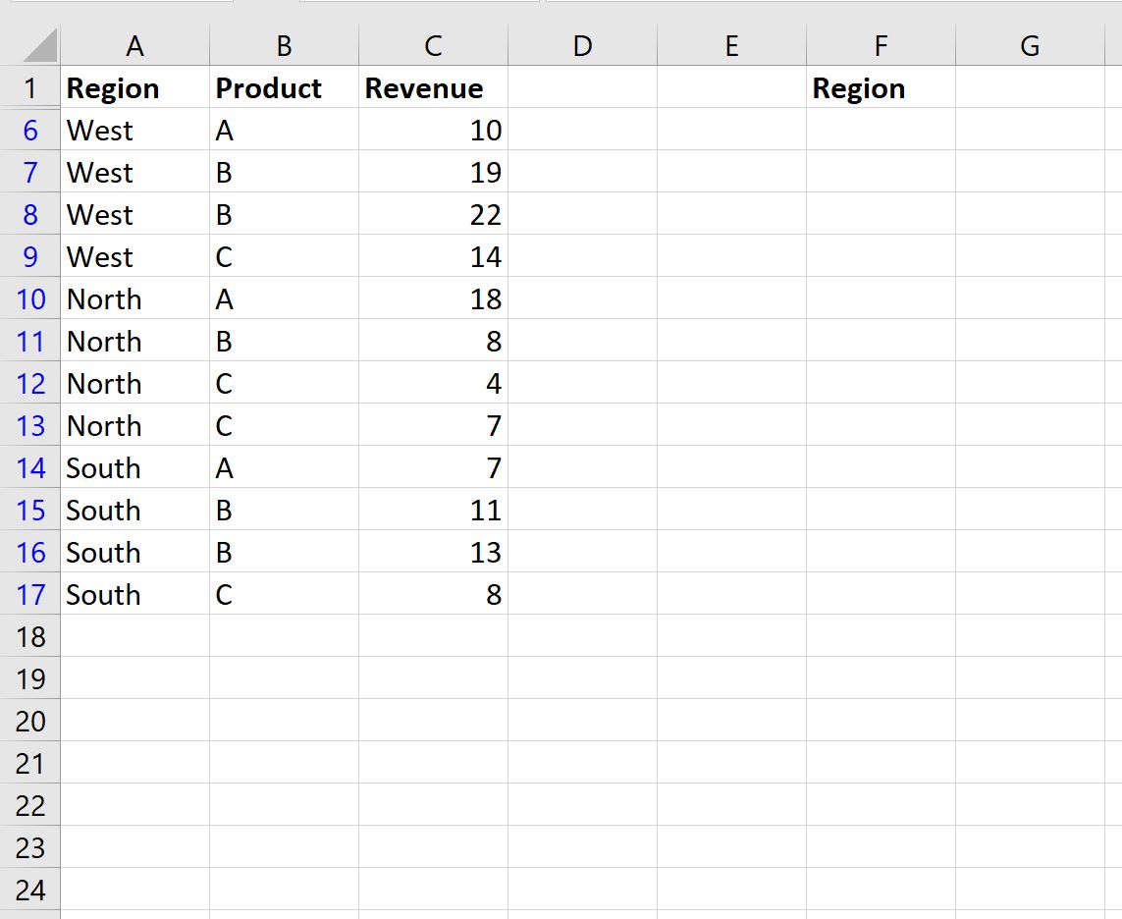Select column B header
1122x919 pixels.
tap(284, 45)
